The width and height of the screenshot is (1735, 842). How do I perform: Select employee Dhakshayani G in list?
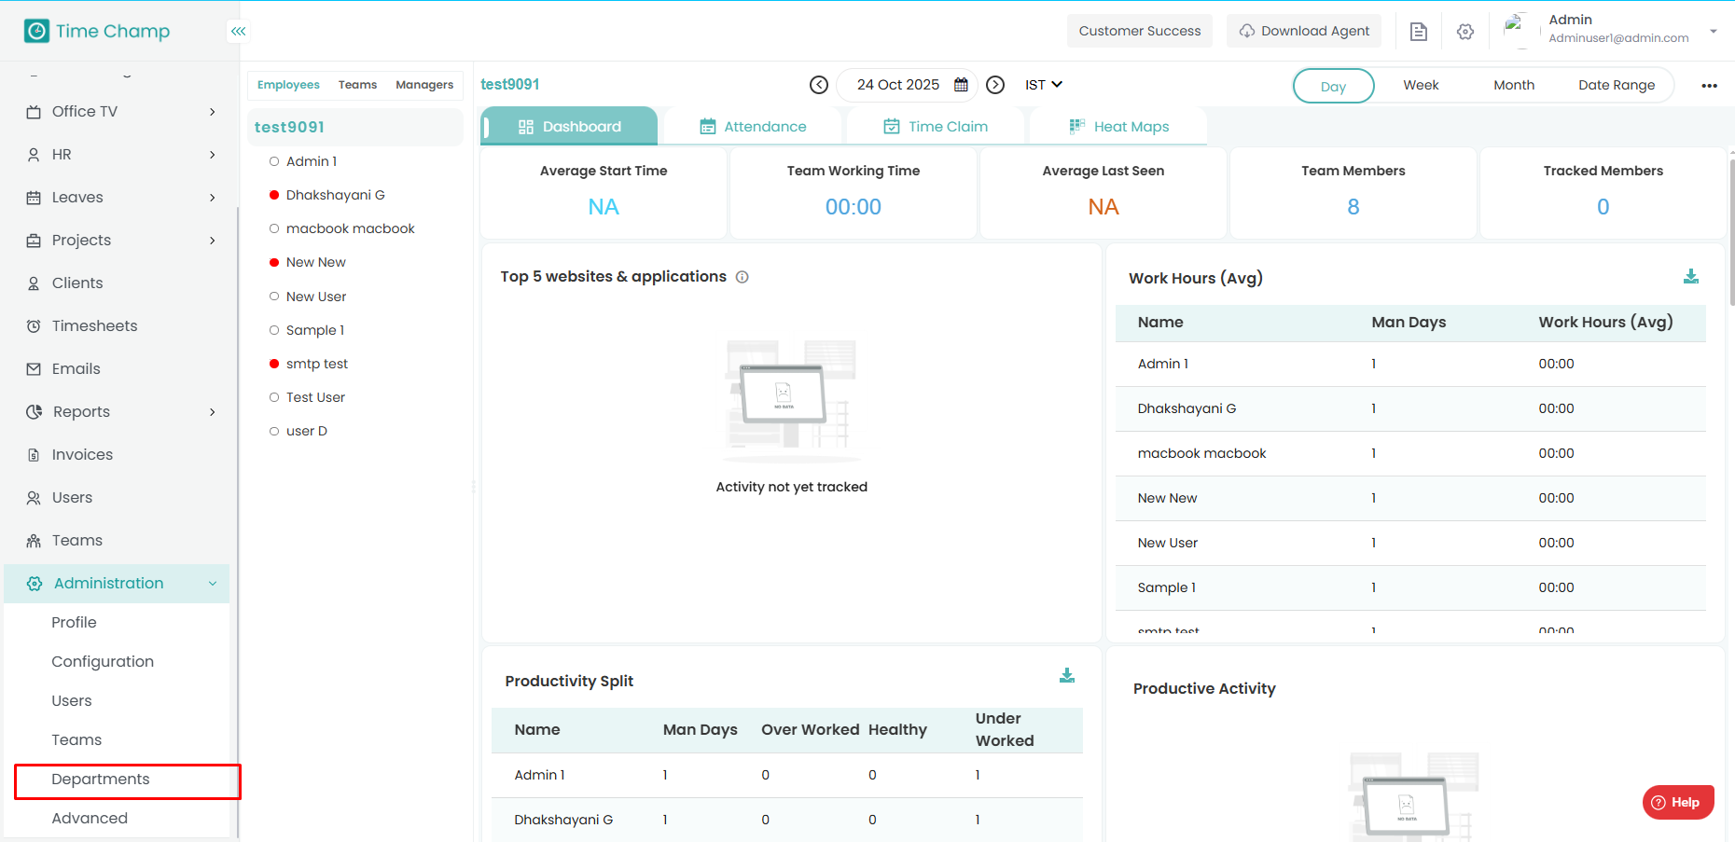[335, 195]
